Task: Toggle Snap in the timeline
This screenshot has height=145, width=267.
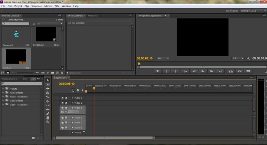Action: 73,90
